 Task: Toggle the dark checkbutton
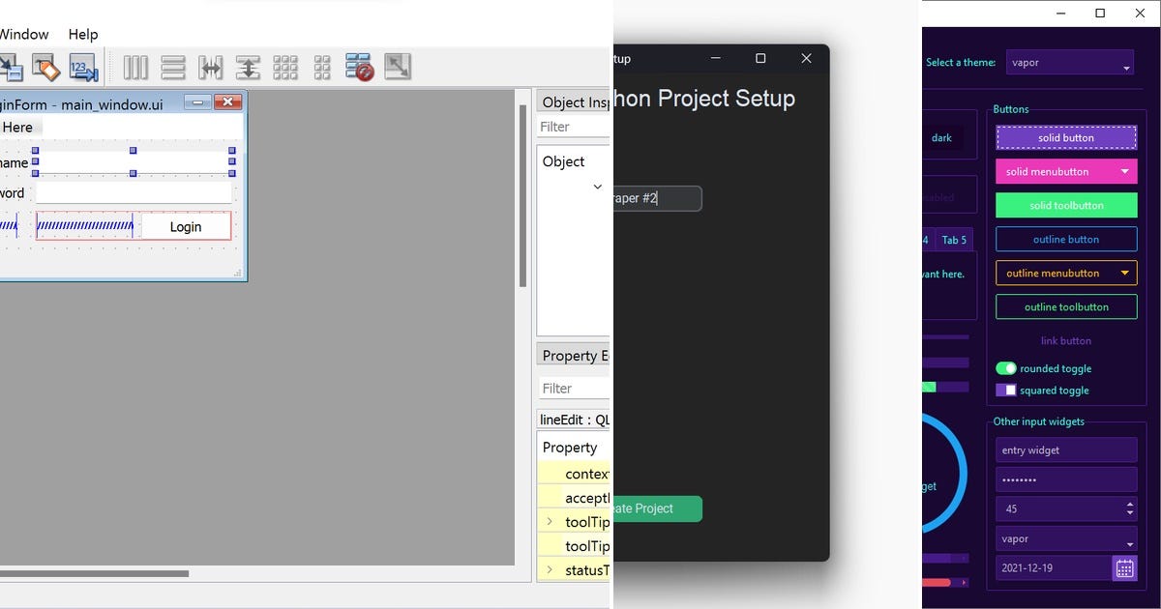(x=943, y=137)
